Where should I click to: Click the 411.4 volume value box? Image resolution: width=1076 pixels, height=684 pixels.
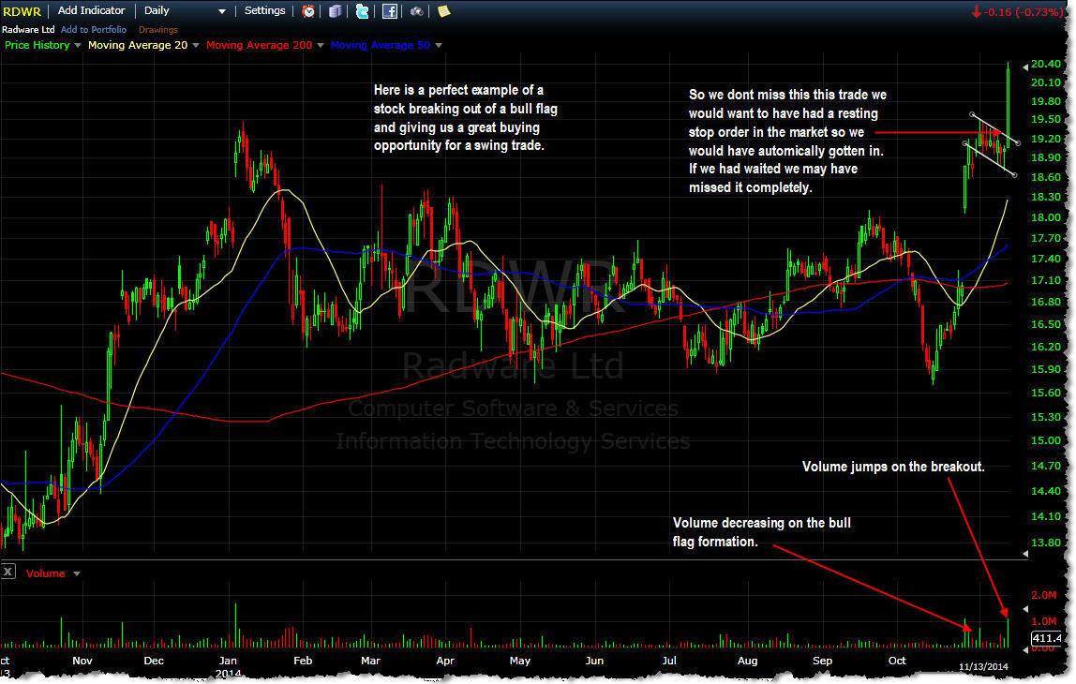pyautogui.click(x=1047, y=638)
